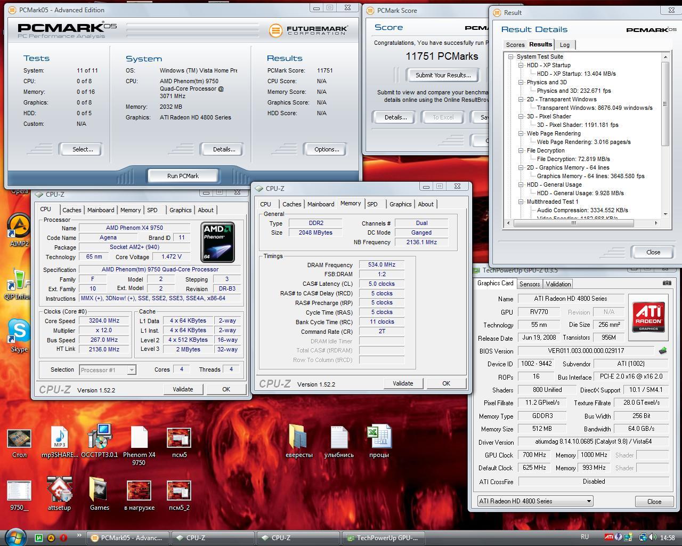
Task: Collapse the System Test Suite tree node
Action: (x=510, y=57)
